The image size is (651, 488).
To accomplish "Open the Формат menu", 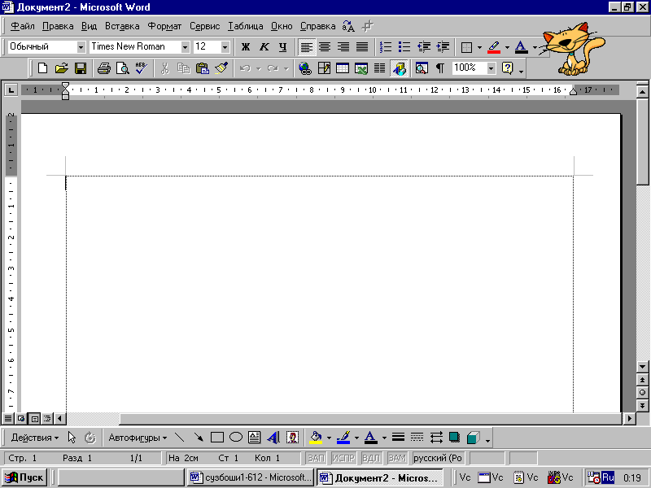I will (x=164, y=26).
